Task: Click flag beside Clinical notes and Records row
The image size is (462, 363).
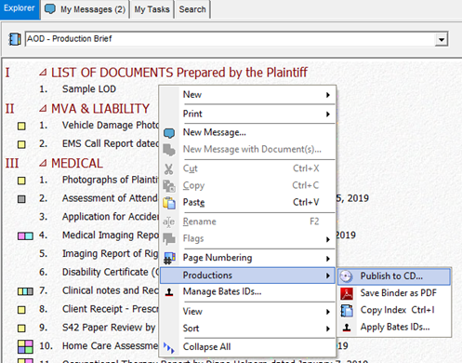Action: tap(25, 291)
